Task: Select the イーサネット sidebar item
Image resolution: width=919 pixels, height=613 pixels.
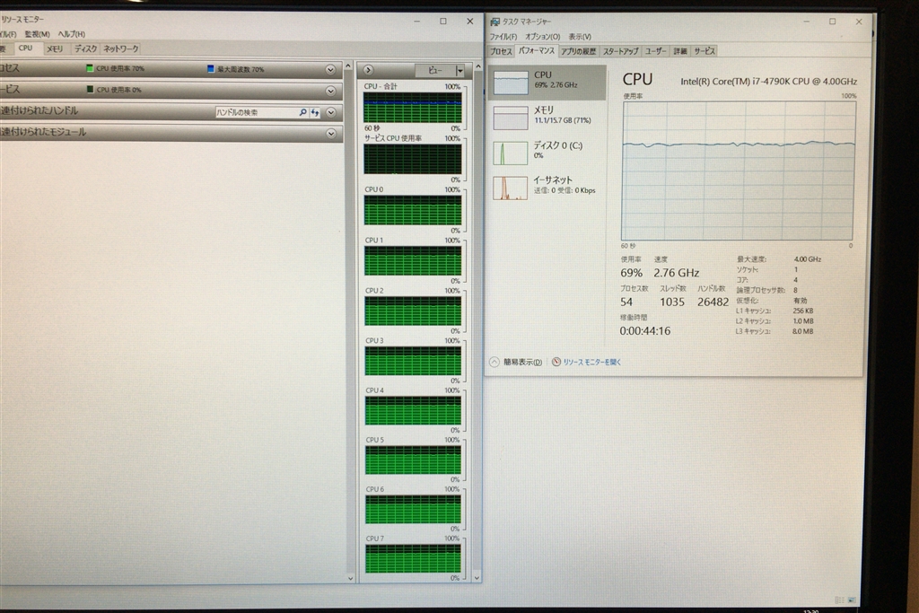Action: tap(547, 187)
